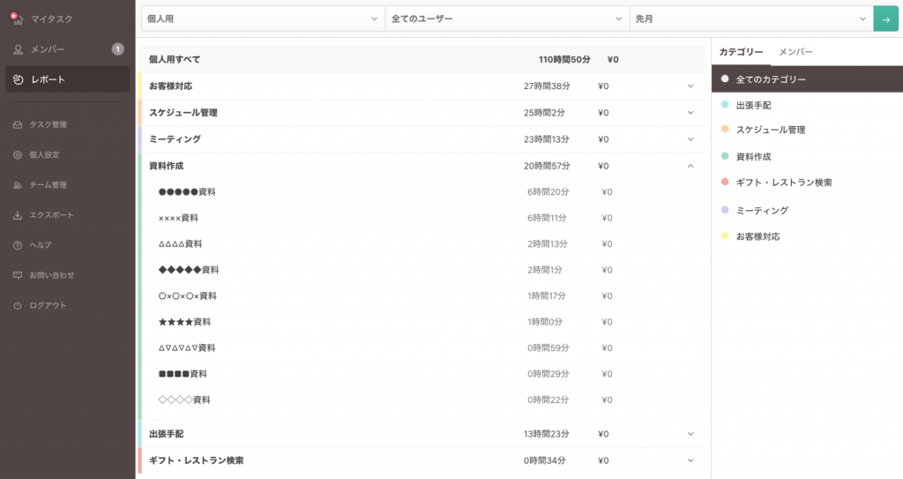Expand the お客様対応 row chevron

[x=690, y=86]
